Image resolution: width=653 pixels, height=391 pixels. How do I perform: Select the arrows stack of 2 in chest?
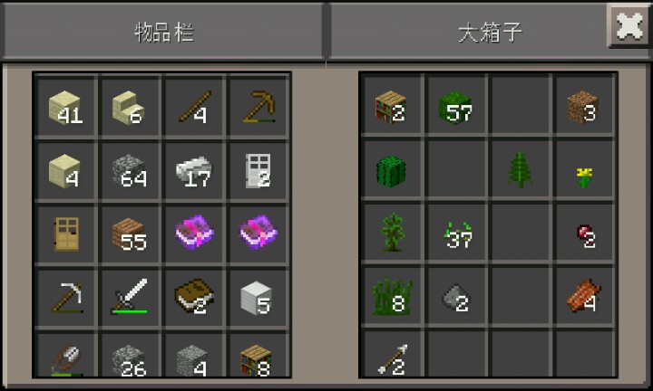pyautogui.click(x=392, y=354)
